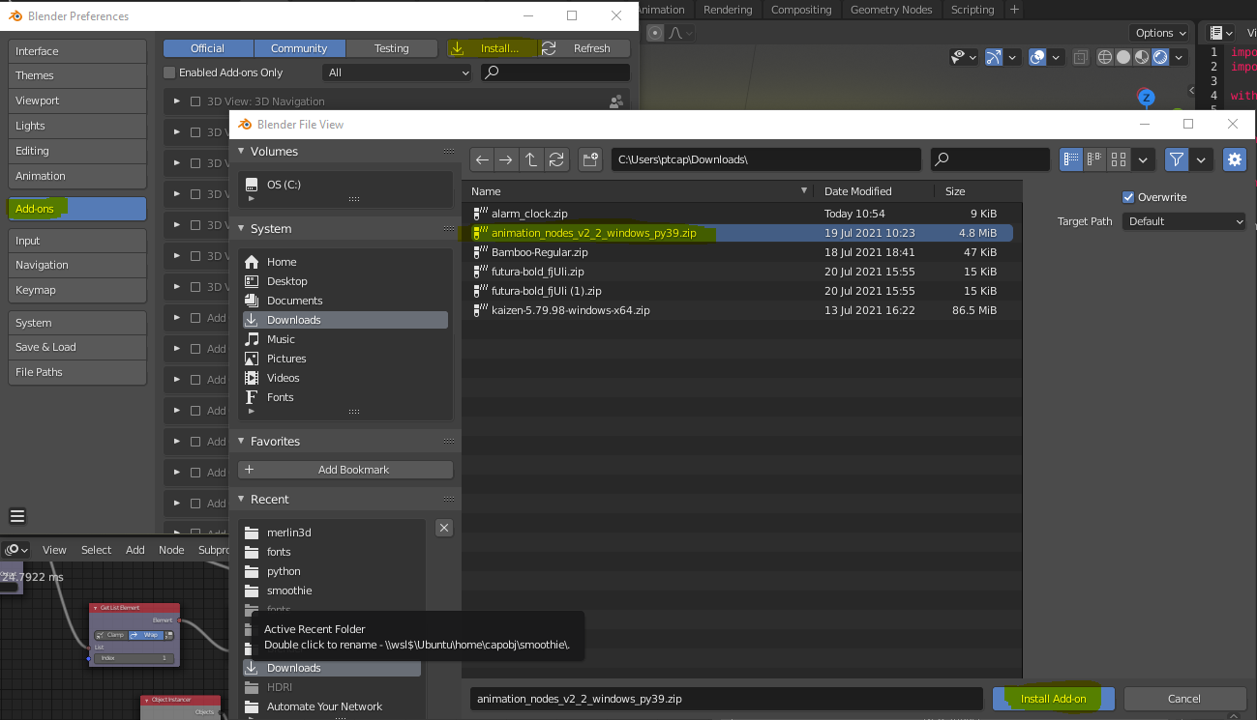The image size is (1257, 720).
Task: Go forward to next folder in File View
Action: point(506,159)
